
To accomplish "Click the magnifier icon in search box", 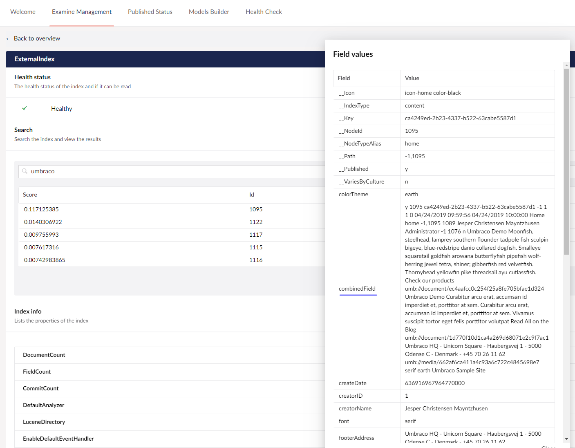I will coord(25,171).
